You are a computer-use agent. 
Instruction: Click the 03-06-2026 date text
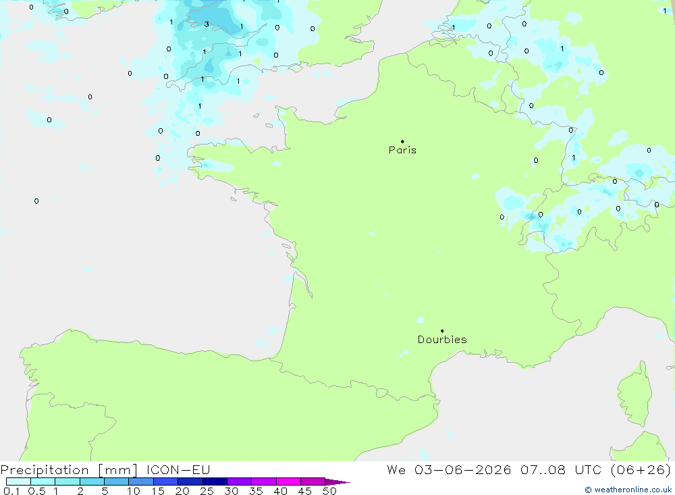[463, 469]
